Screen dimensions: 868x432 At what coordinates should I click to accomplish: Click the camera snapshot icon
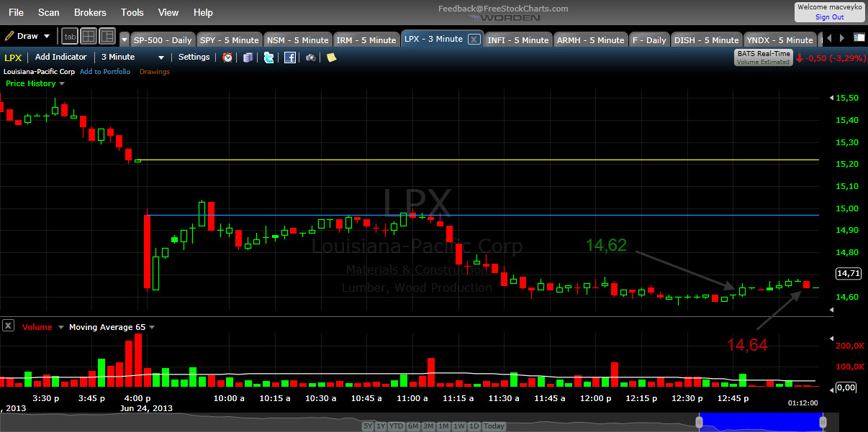click(310, 58)
